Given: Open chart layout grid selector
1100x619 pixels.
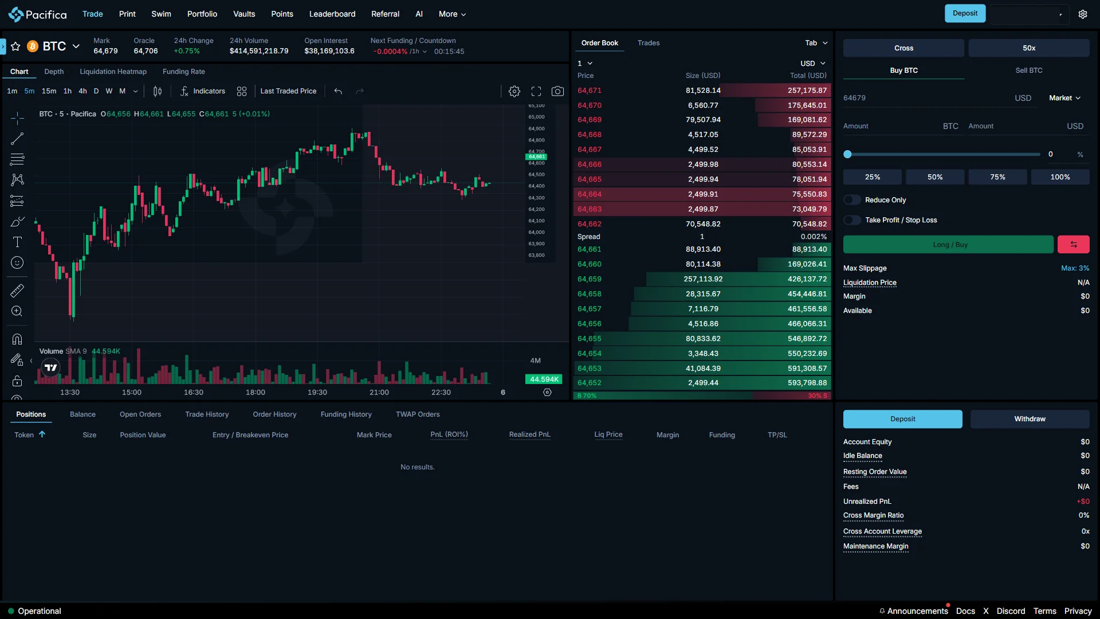Looking at the screenshot, I should pyautogui.click(x=242, y=91).
